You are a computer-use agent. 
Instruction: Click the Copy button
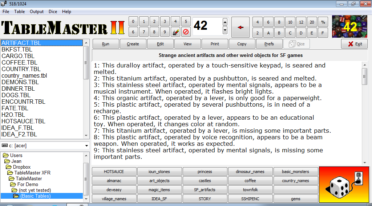click(x=242, y=44)
